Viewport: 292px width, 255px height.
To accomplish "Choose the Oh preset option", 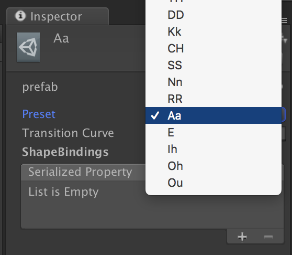I will click(x=214, y=166).
